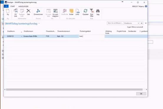163x109 pixels.
Task: Click the horizontal scrollbar thumb
Action: tap(74, 90)
